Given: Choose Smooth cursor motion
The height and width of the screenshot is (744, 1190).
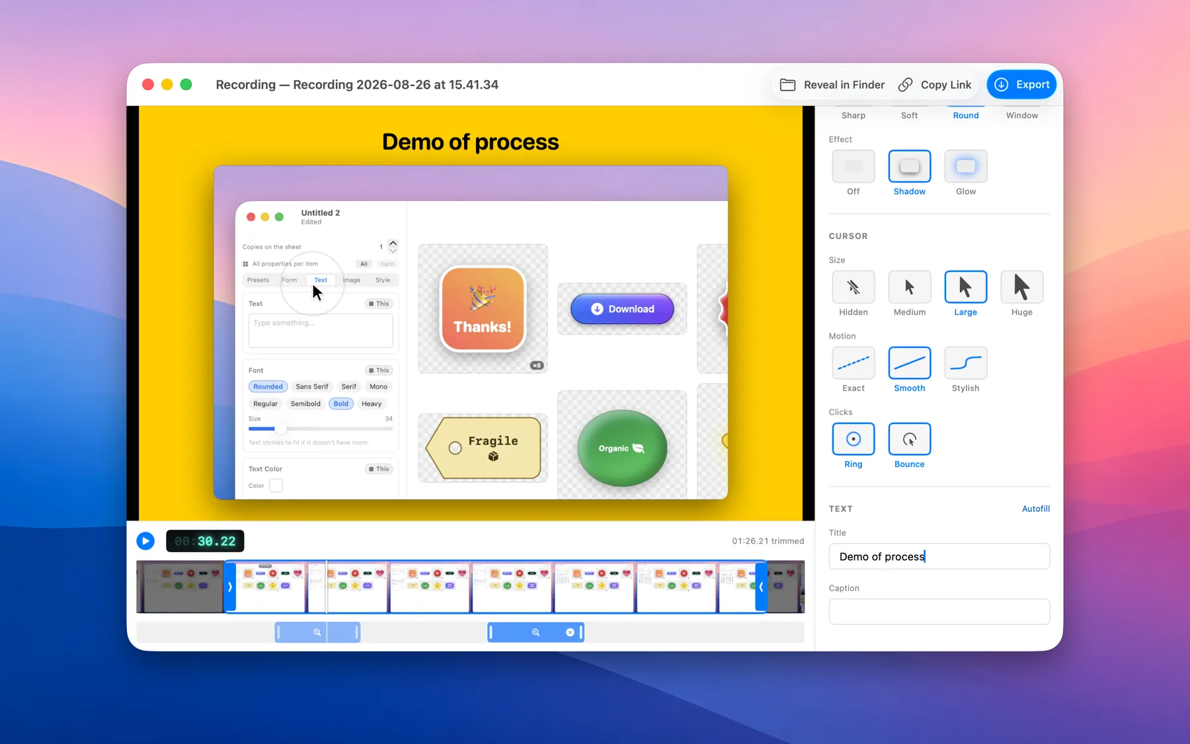Looking at the screenshot, I should coord(910,363).
